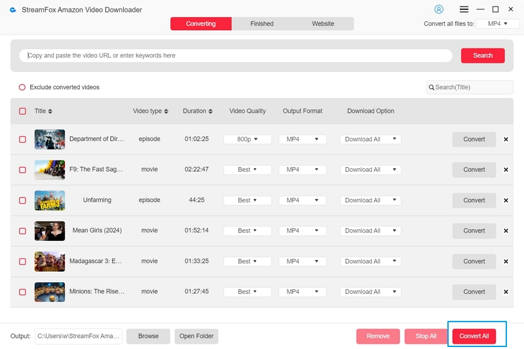Open Best quality dropdown for F9 movie
524x349 pixels.
pos(248,170)
